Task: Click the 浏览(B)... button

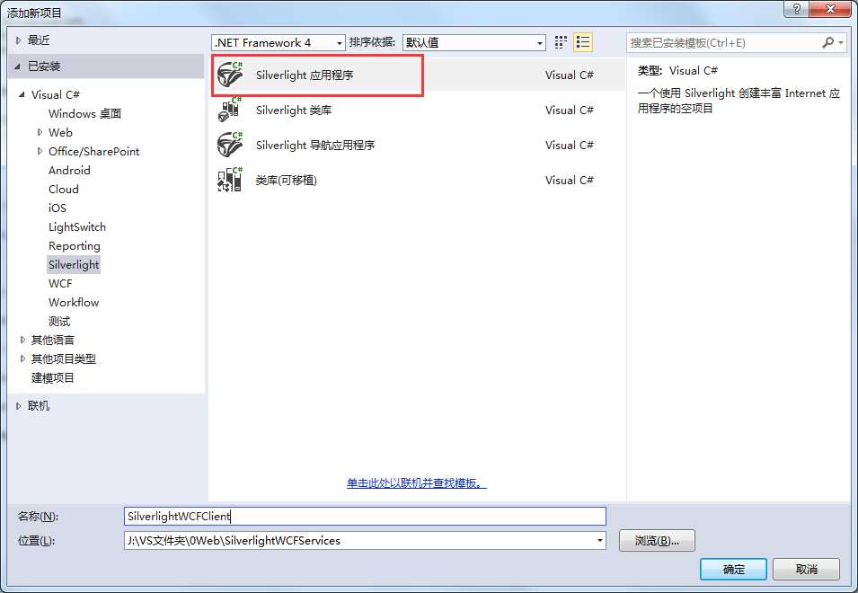Action: click(657, 541)
